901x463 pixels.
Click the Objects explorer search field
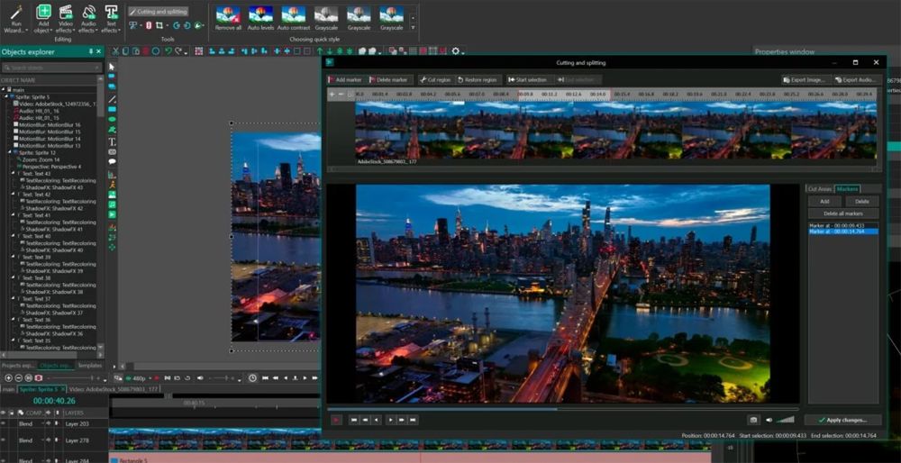pyautogui.click(x=51, y=68)
